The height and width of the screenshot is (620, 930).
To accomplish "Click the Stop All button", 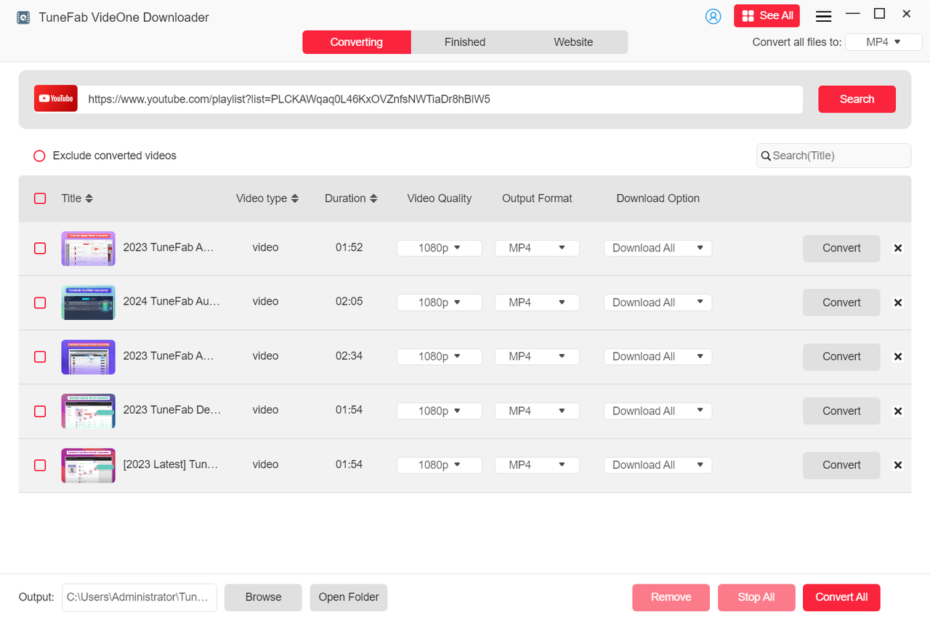I will 756,597.
